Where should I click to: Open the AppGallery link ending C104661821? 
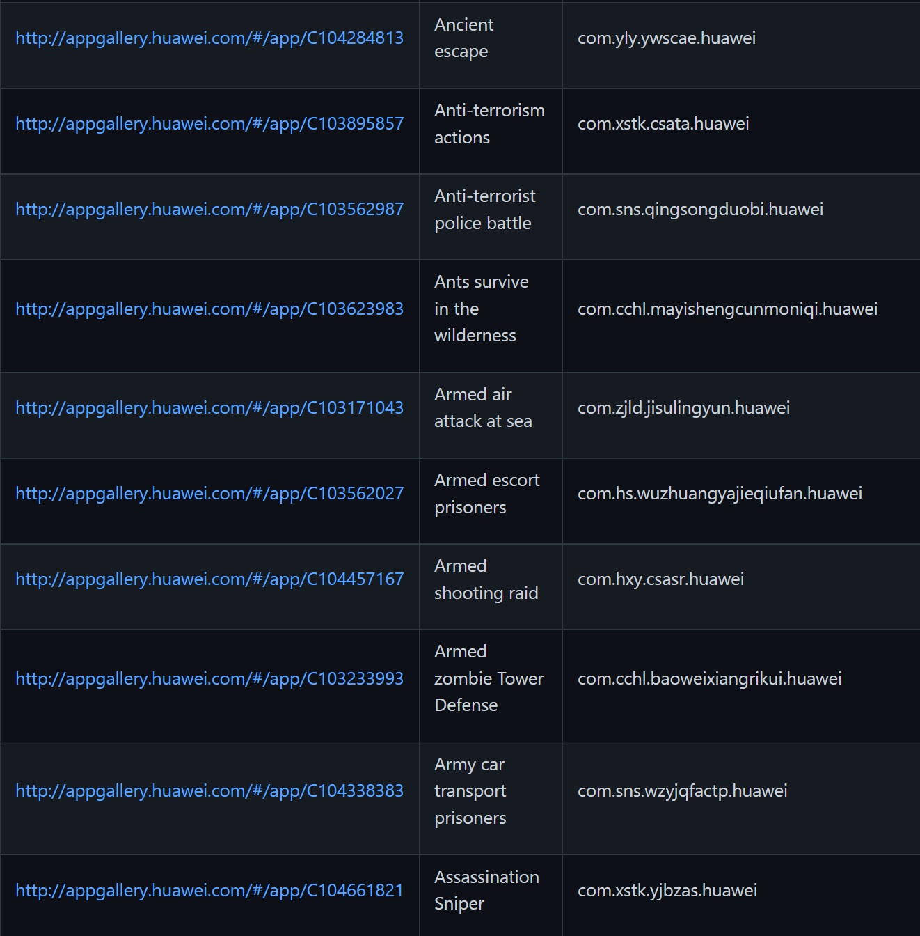(x=209, y=891)
